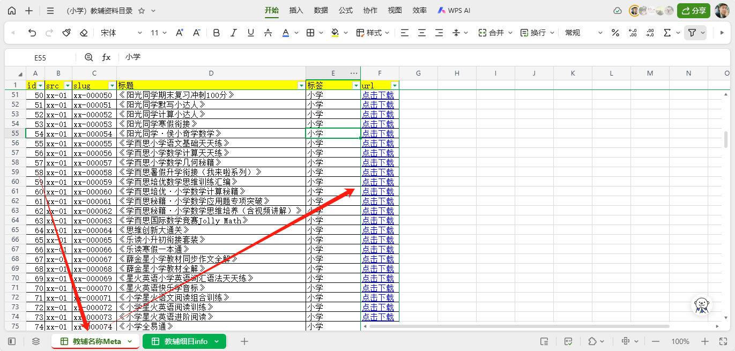Screen dimensions: 735x351
Task: Open the id column filter dropdown
Action: click(x=40, y=85)
